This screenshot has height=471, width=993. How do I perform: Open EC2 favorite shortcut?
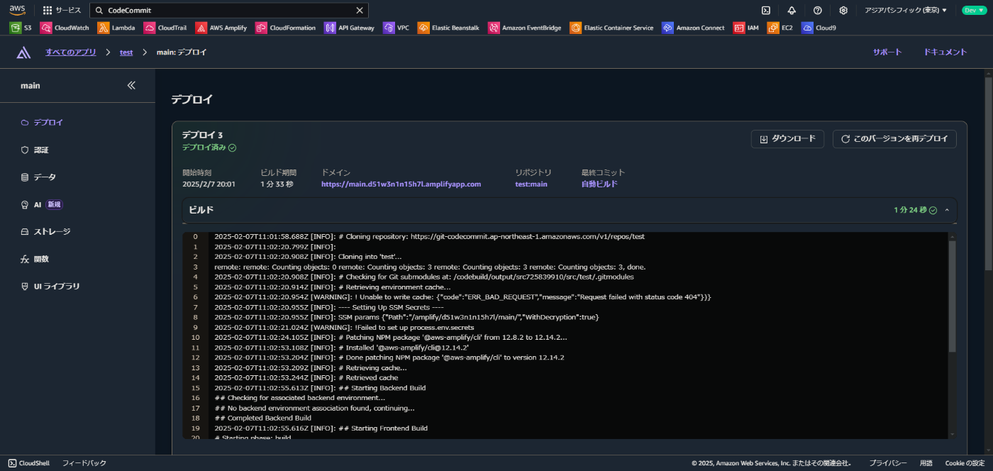780,28
